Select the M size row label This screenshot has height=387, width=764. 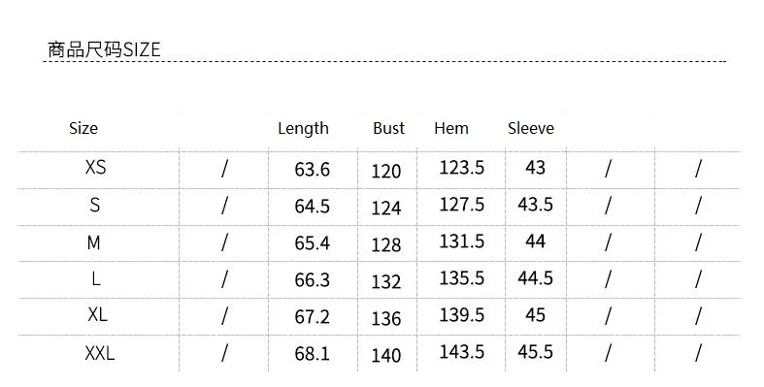(x=93, y=242)
